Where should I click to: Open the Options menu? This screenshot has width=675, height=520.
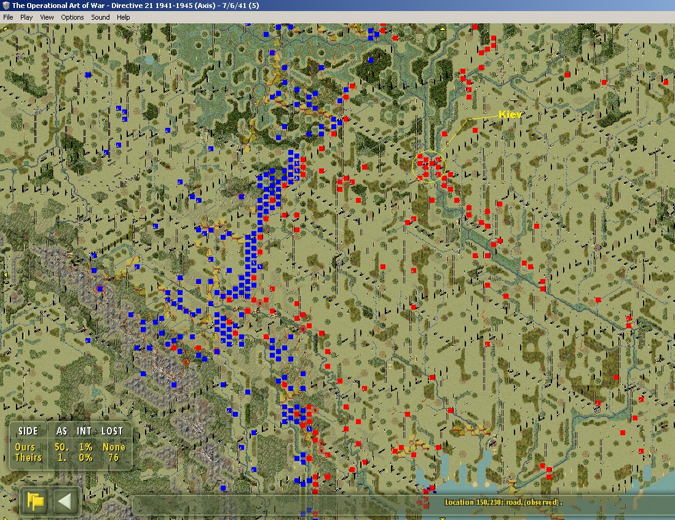(x=73, y=17)
